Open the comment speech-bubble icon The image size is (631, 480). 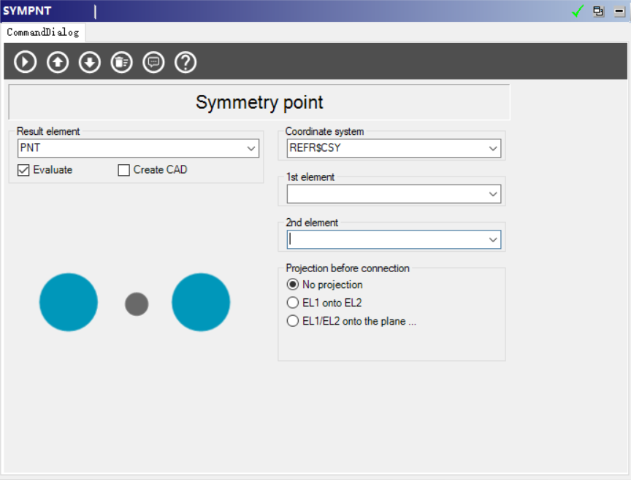[153, 62]
